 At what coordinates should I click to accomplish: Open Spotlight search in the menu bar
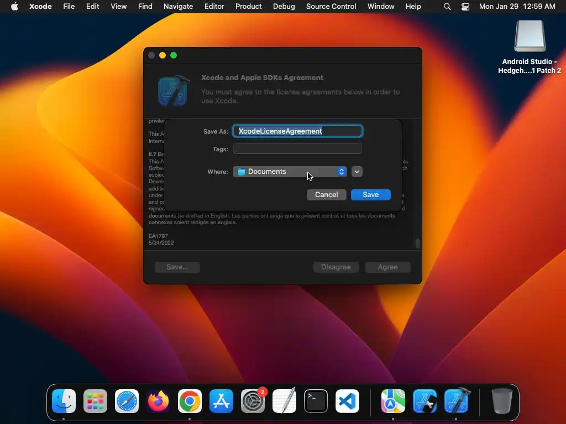point(447,7)
